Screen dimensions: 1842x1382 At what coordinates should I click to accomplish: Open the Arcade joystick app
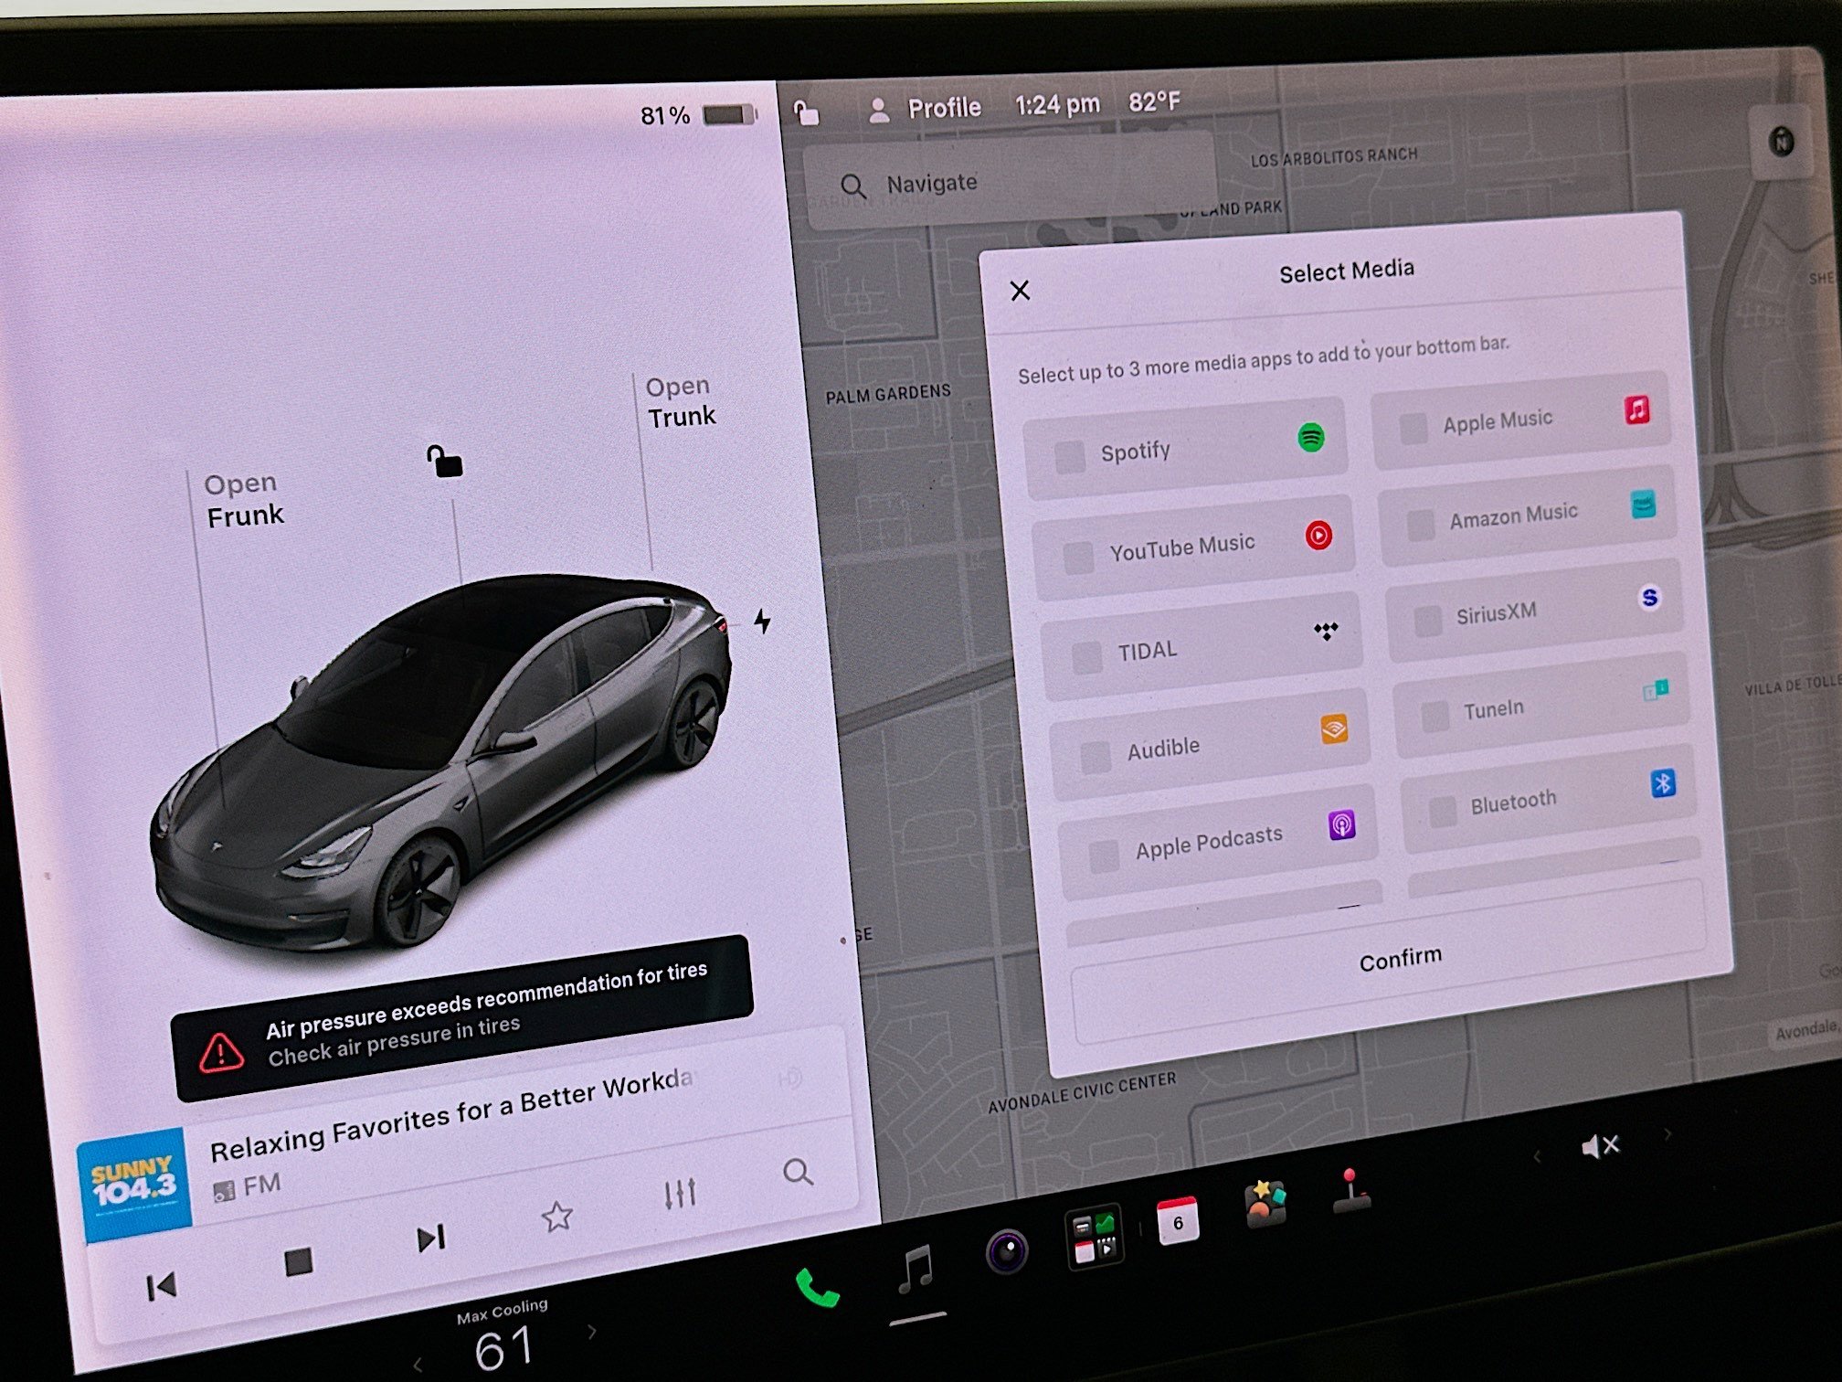pyautogui.click(x=1350, y=1190)
